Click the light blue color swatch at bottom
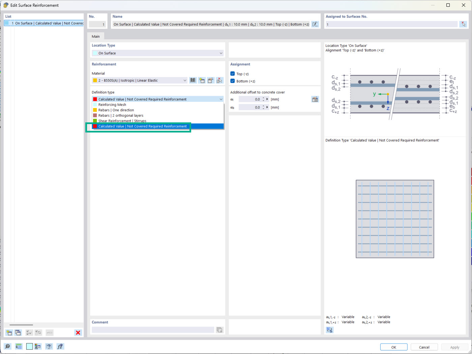The width and height of the screenshot is (472, 354). click(29, 346)
